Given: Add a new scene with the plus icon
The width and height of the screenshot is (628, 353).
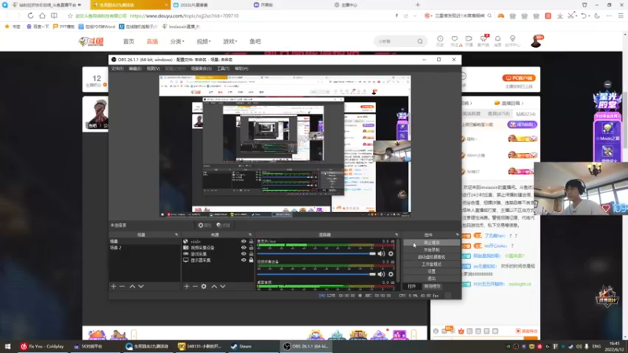Looking at the screenshot, I should [x=113, y=286].
